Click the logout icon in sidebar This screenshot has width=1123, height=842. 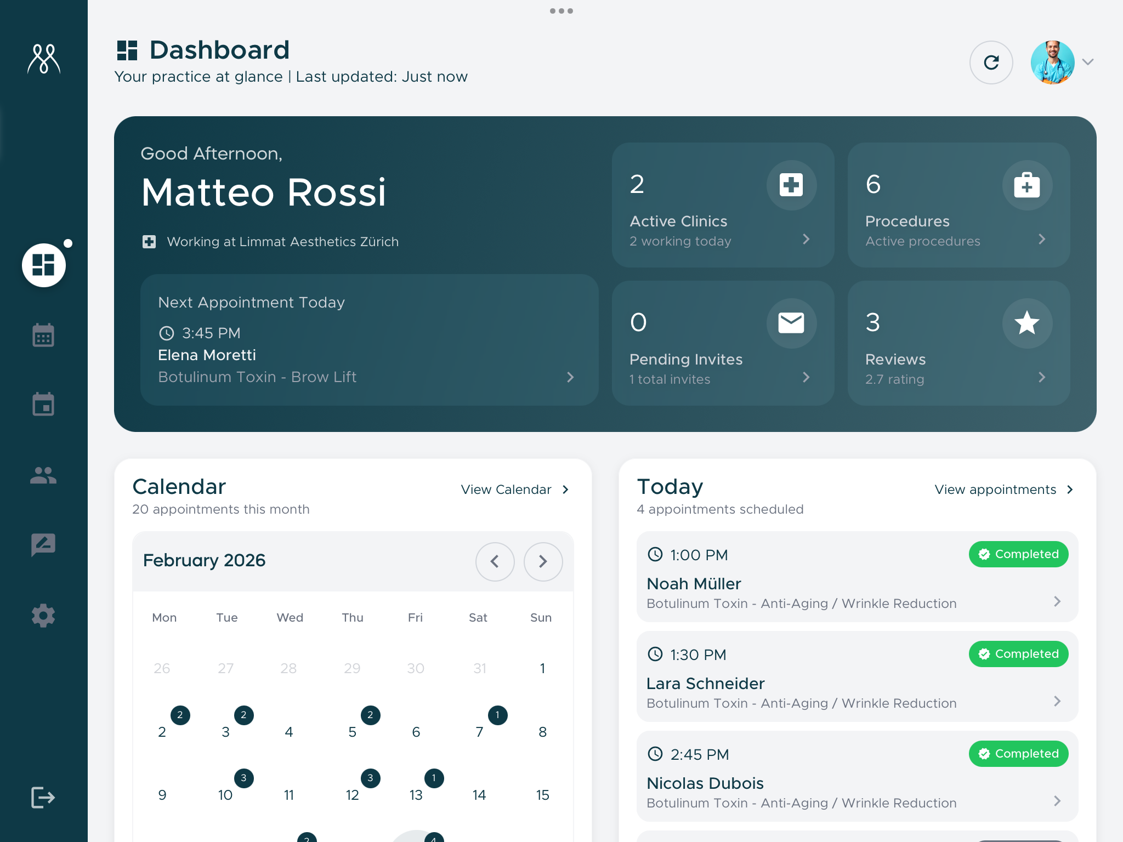pos(43,797)
